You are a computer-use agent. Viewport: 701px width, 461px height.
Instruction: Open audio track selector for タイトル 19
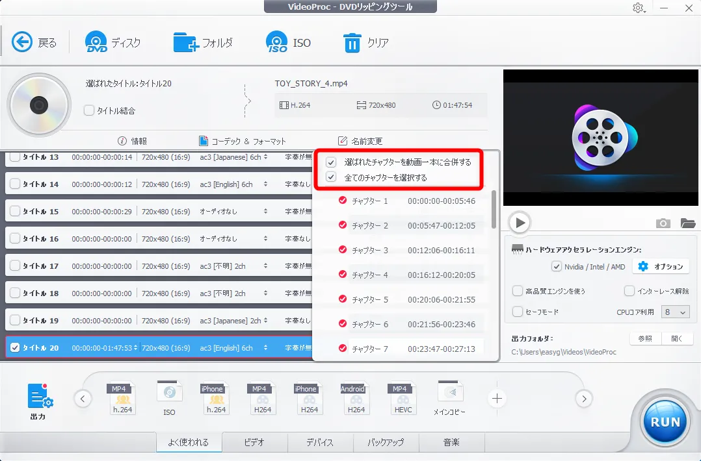(x=265, y=320)
